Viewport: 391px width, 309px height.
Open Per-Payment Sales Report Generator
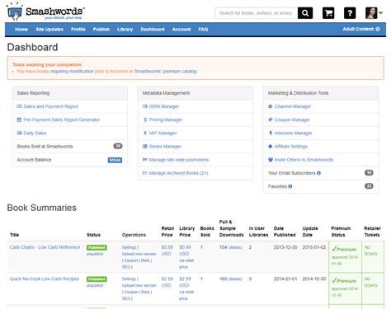[62, 119]
